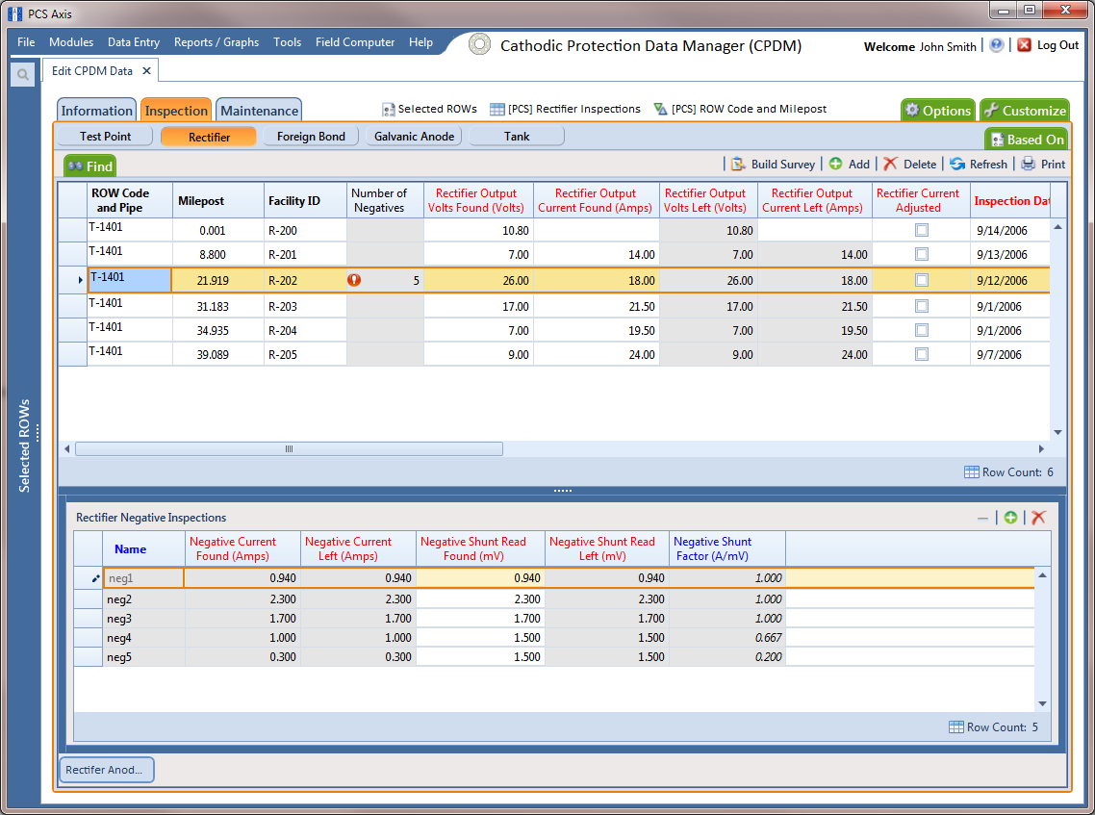Open the Field Computer menu

tap(355, 42)
